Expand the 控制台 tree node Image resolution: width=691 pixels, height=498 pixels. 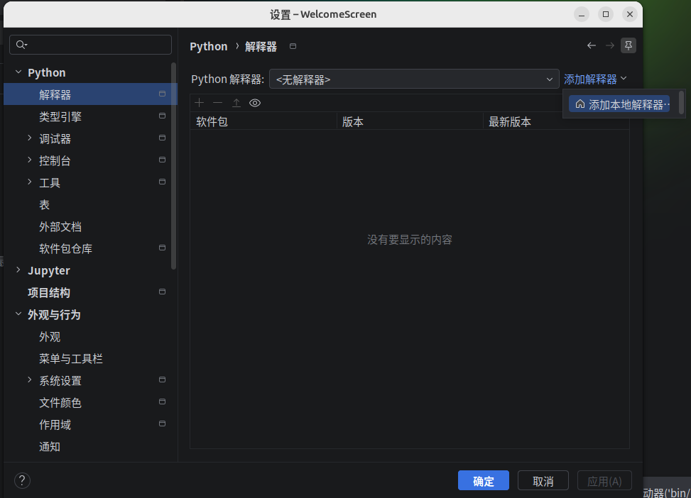coord(30,160)
